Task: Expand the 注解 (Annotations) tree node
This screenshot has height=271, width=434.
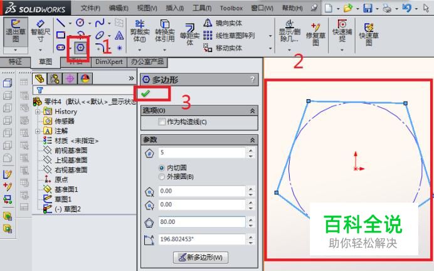Action: pyautogui.click(x=38, y=131)
